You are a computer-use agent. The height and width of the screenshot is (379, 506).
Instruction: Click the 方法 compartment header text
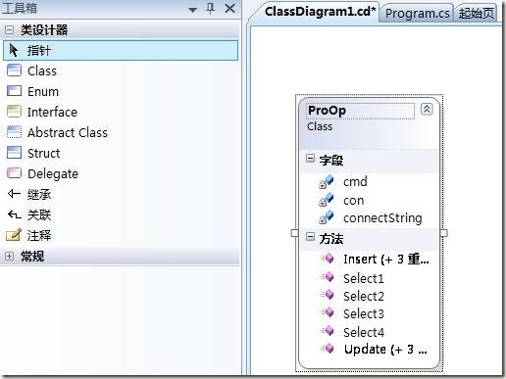point(331,238)
